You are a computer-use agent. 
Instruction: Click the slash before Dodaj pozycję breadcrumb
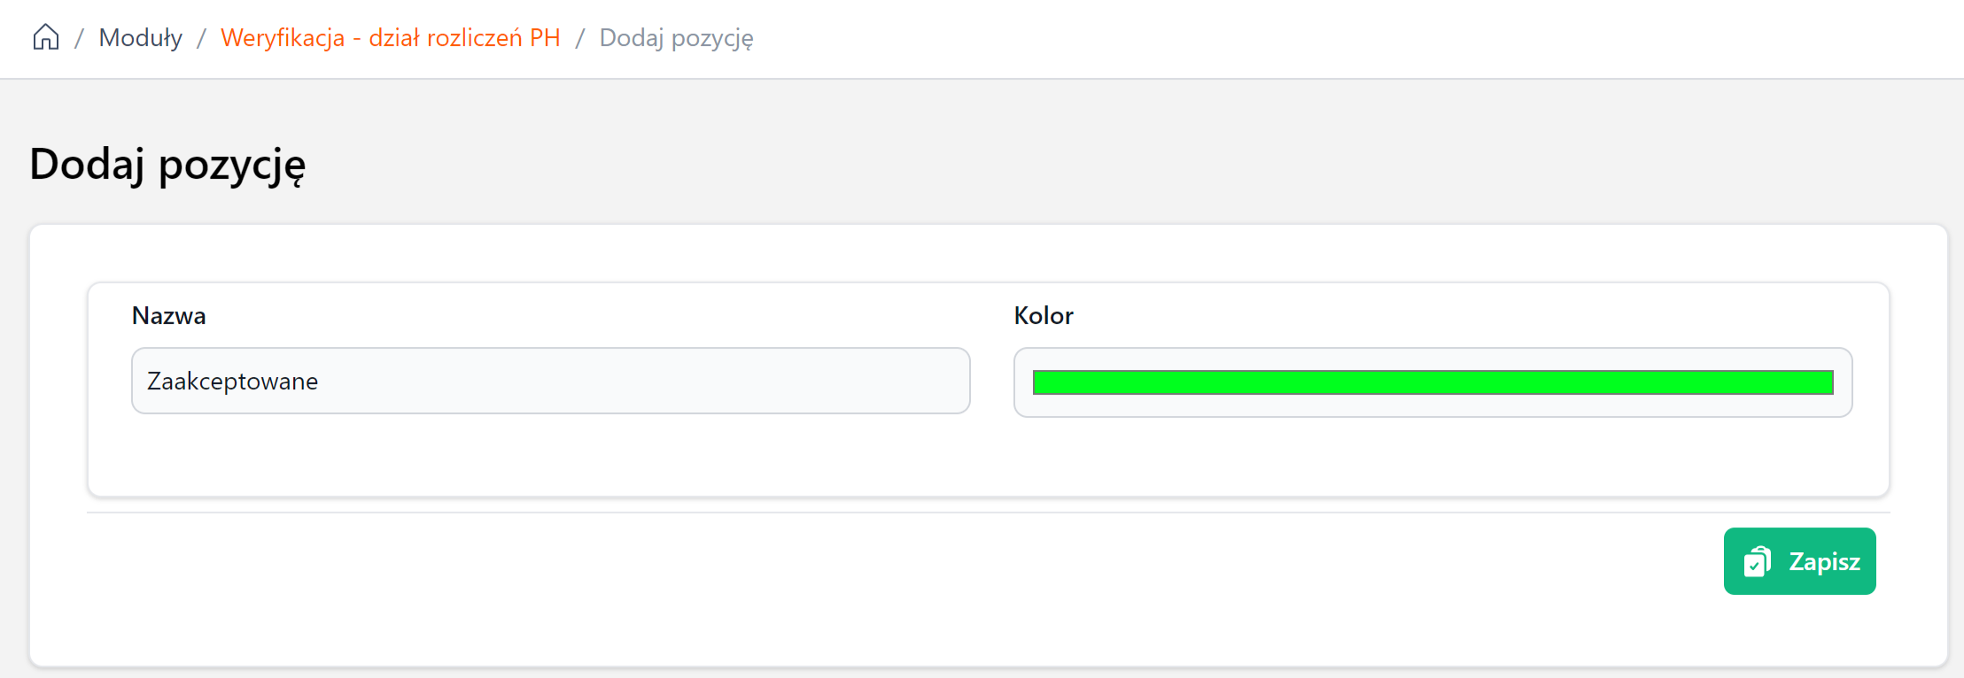coord(580,38)
